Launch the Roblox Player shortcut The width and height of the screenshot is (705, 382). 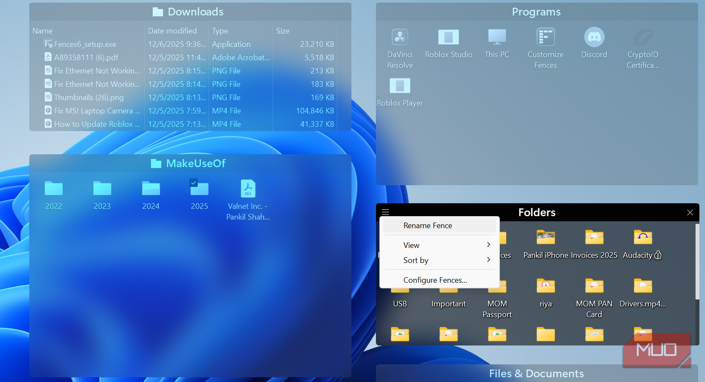click(400, 92)
